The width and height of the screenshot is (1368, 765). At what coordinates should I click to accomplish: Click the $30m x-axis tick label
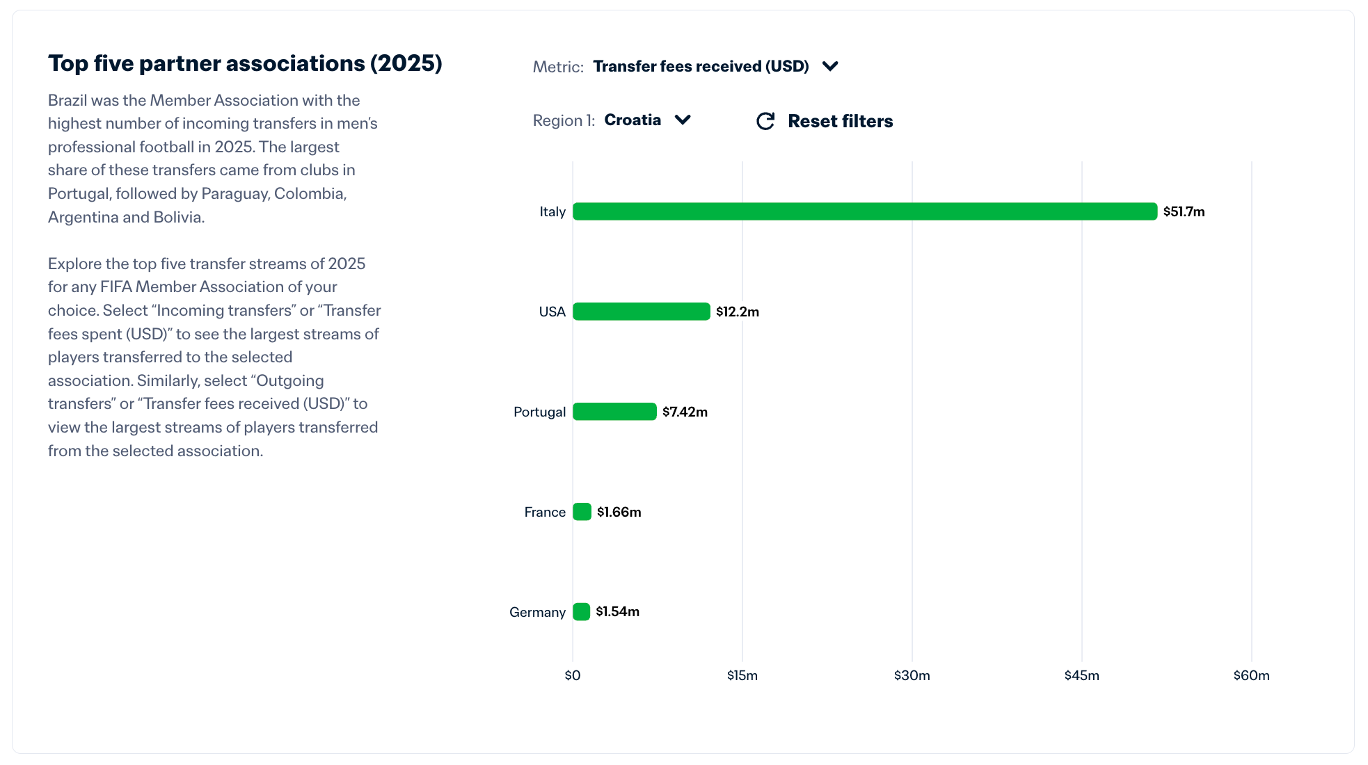(912, 675)
